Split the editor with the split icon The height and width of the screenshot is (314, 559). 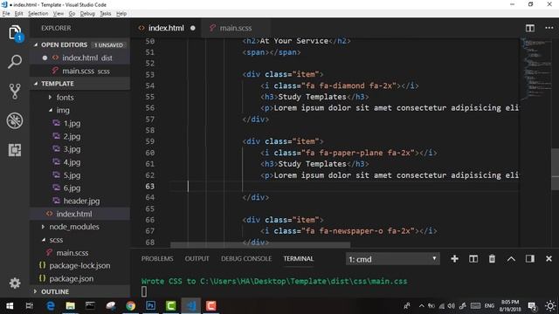pyautogui.click(x=530, y=28)
